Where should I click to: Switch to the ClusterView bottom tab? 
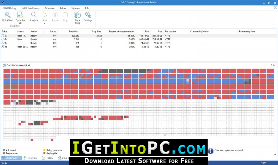pyautogui.click(x=11, y=158)
